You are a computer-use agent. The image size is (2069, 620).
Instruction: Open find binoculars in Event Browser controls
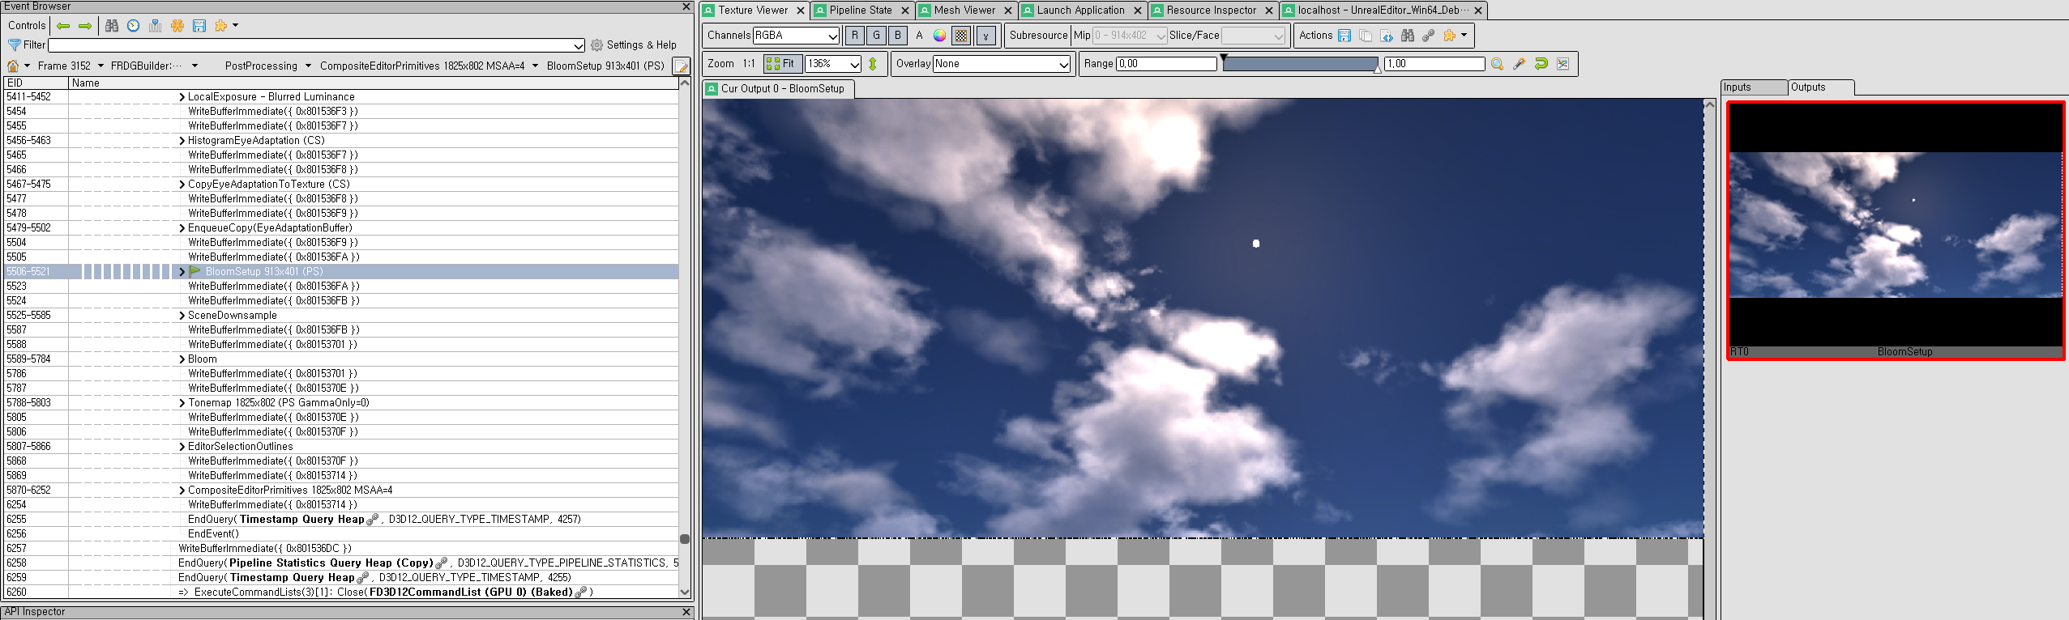point(112,26)
